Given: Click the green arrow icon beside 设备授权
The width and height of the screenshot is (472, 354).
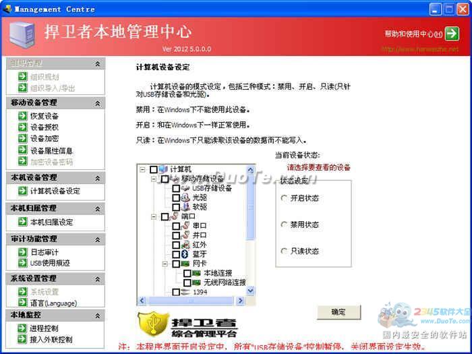Looking at the screenshot, I should pyautogui.click(x=22, y=127).
